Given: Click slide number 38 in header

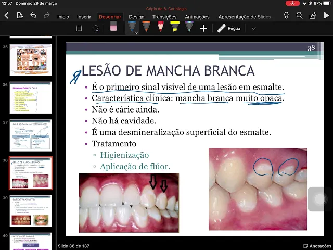Looking at the screenshot, I should click(x=311, y=48).
